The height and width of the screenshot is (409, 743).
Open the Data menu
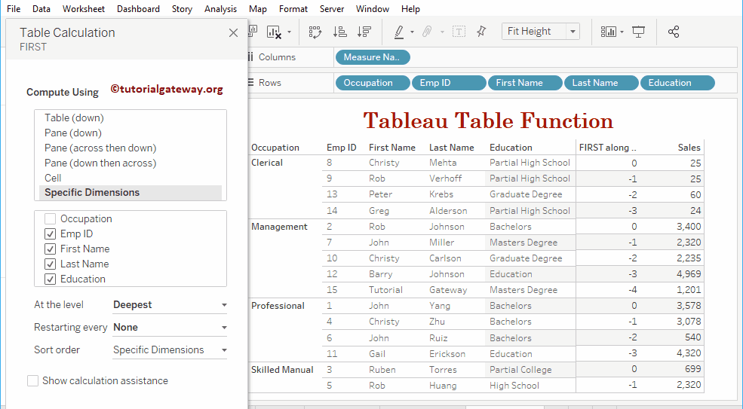pyautogui.click(x=41, y=9)
